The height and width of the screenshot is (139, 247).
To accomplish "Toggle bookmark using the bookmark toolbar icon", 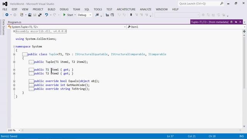I will tap(131, 15).
